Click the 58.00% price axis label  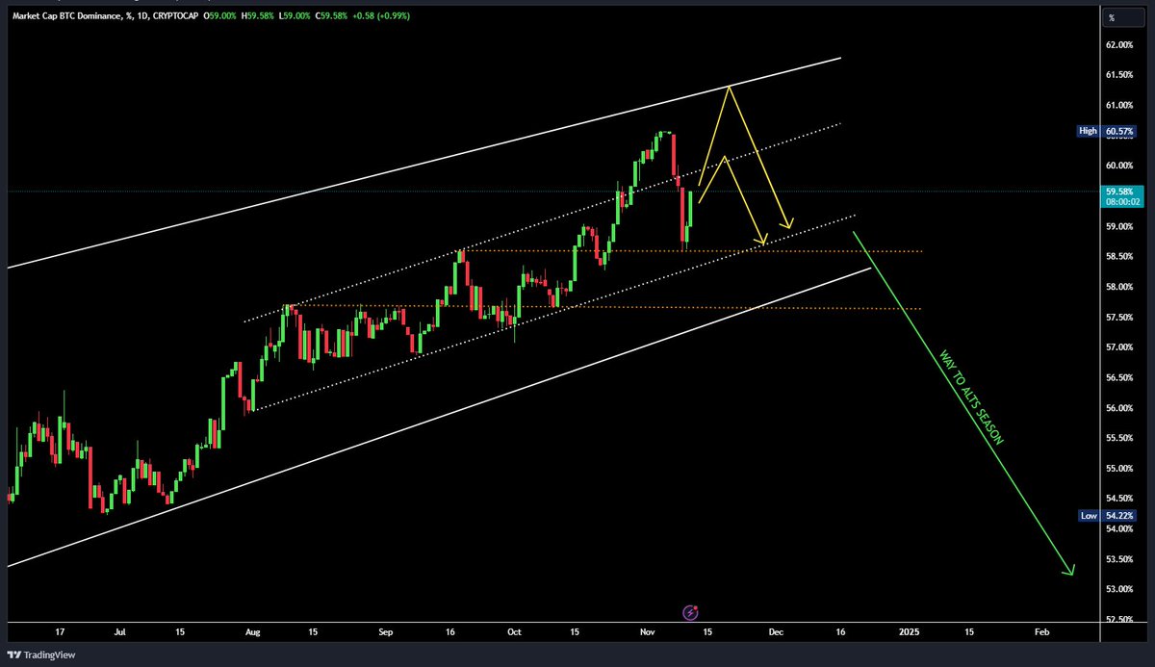pos(1120,287)
